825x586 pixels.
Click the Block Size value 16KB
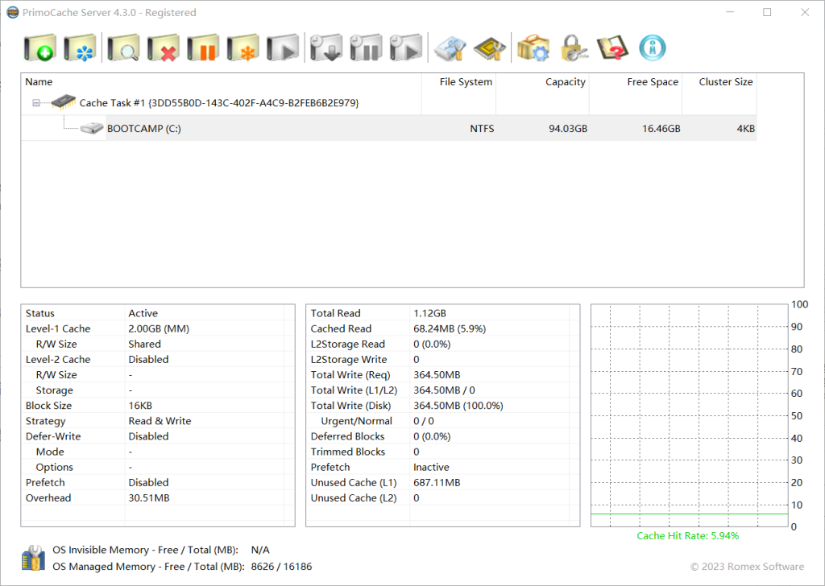[140, 406]
